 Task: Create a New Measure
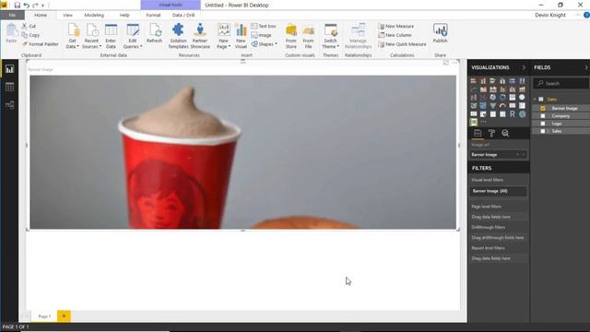click(395, 26)
